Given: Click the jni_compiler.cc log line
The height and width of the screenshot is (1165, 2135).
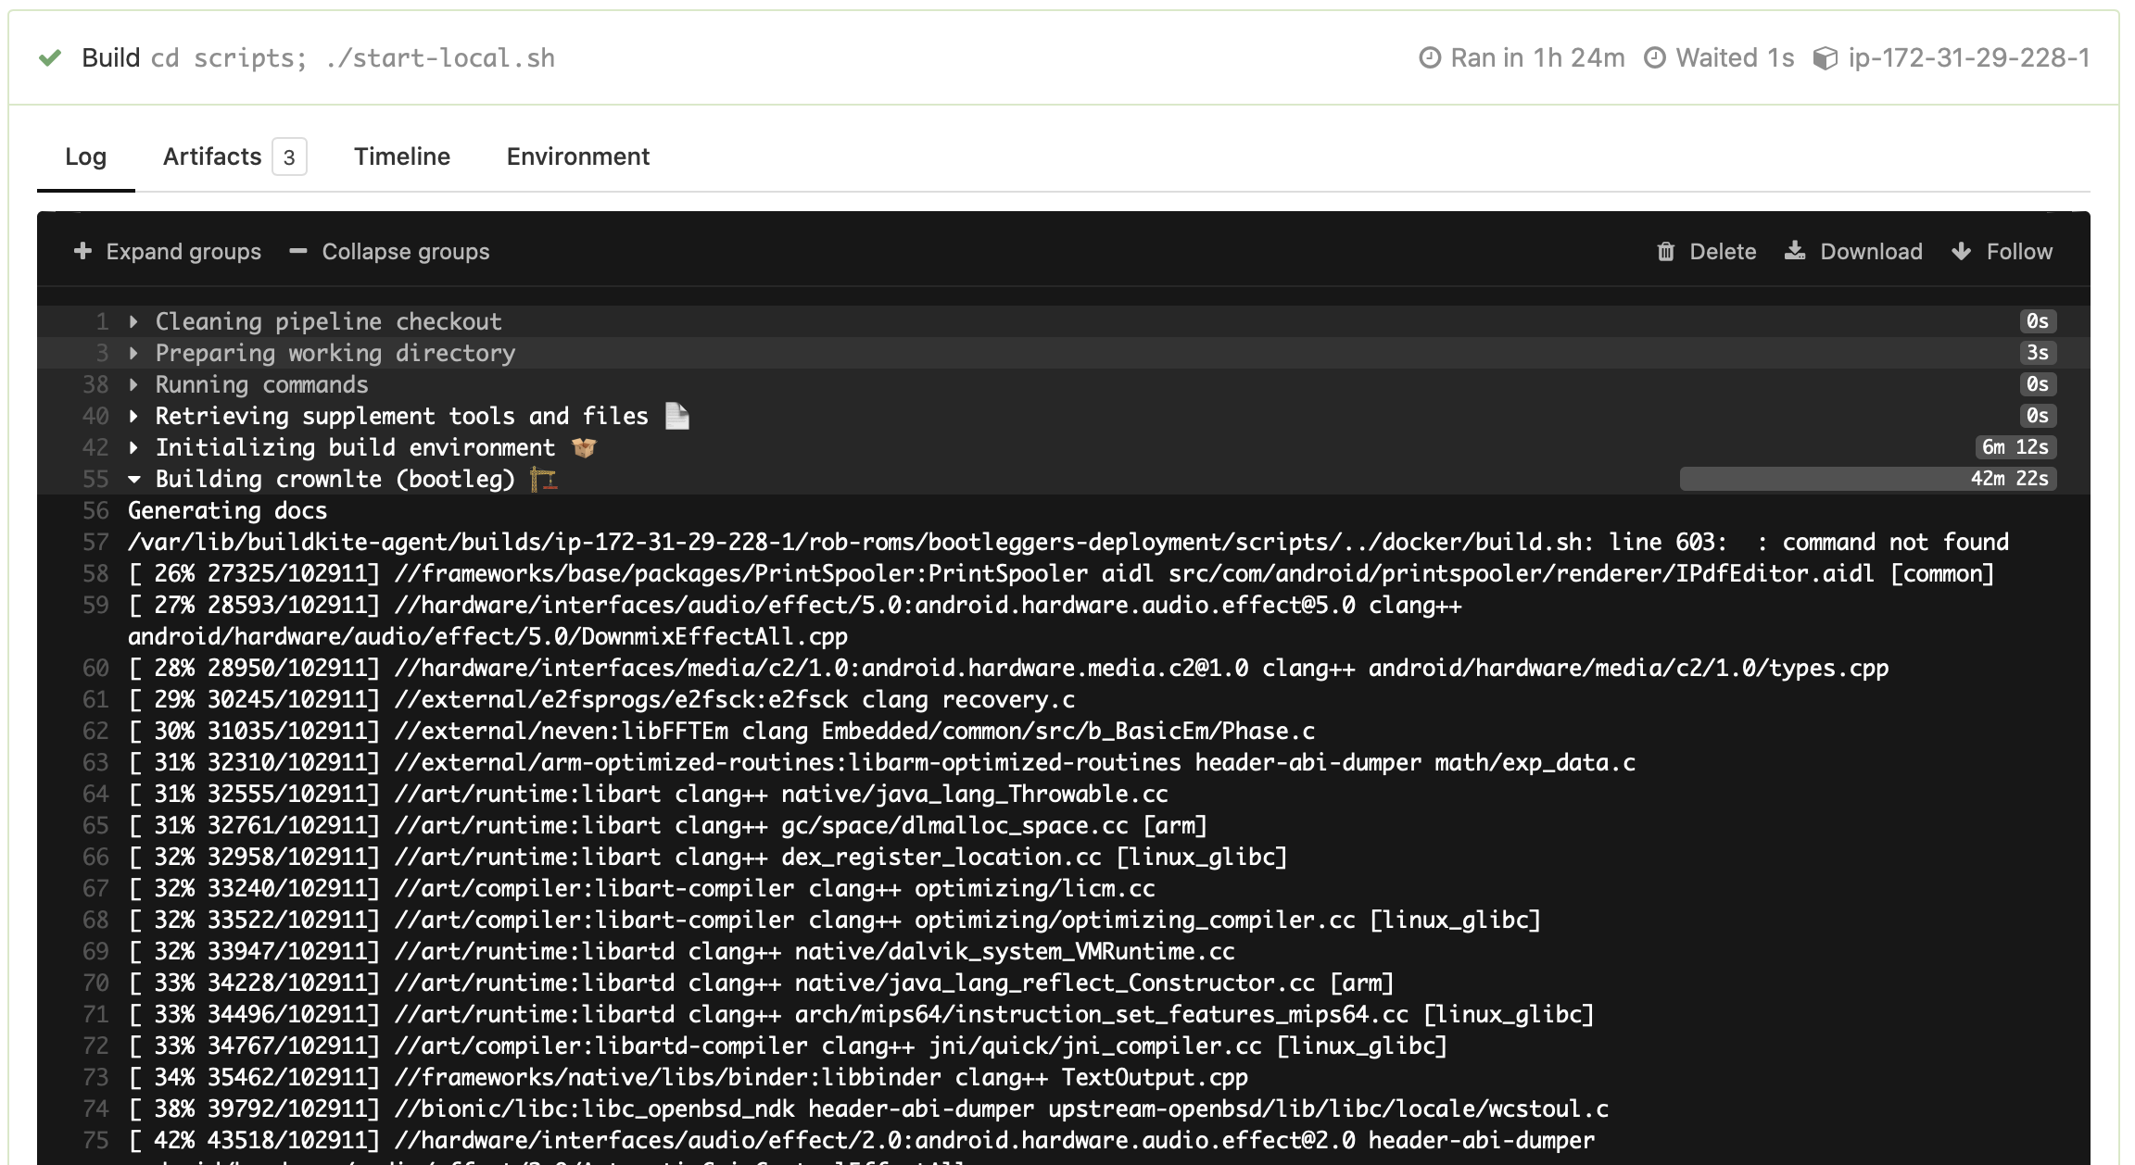Looking at the screenshot, I should pyautogui.click(x=788, y=1046).
